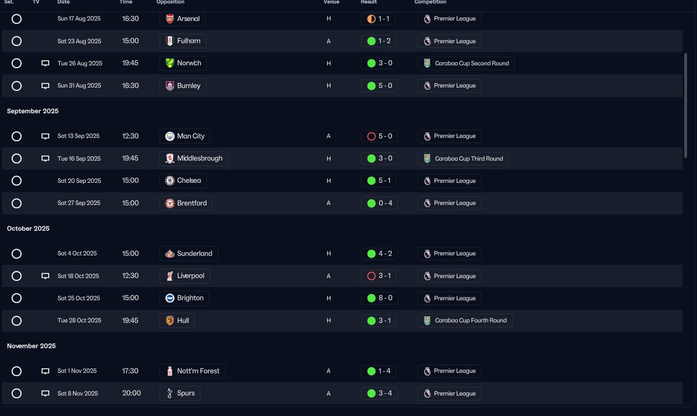Click the Man City crest icon

(170, 136)
